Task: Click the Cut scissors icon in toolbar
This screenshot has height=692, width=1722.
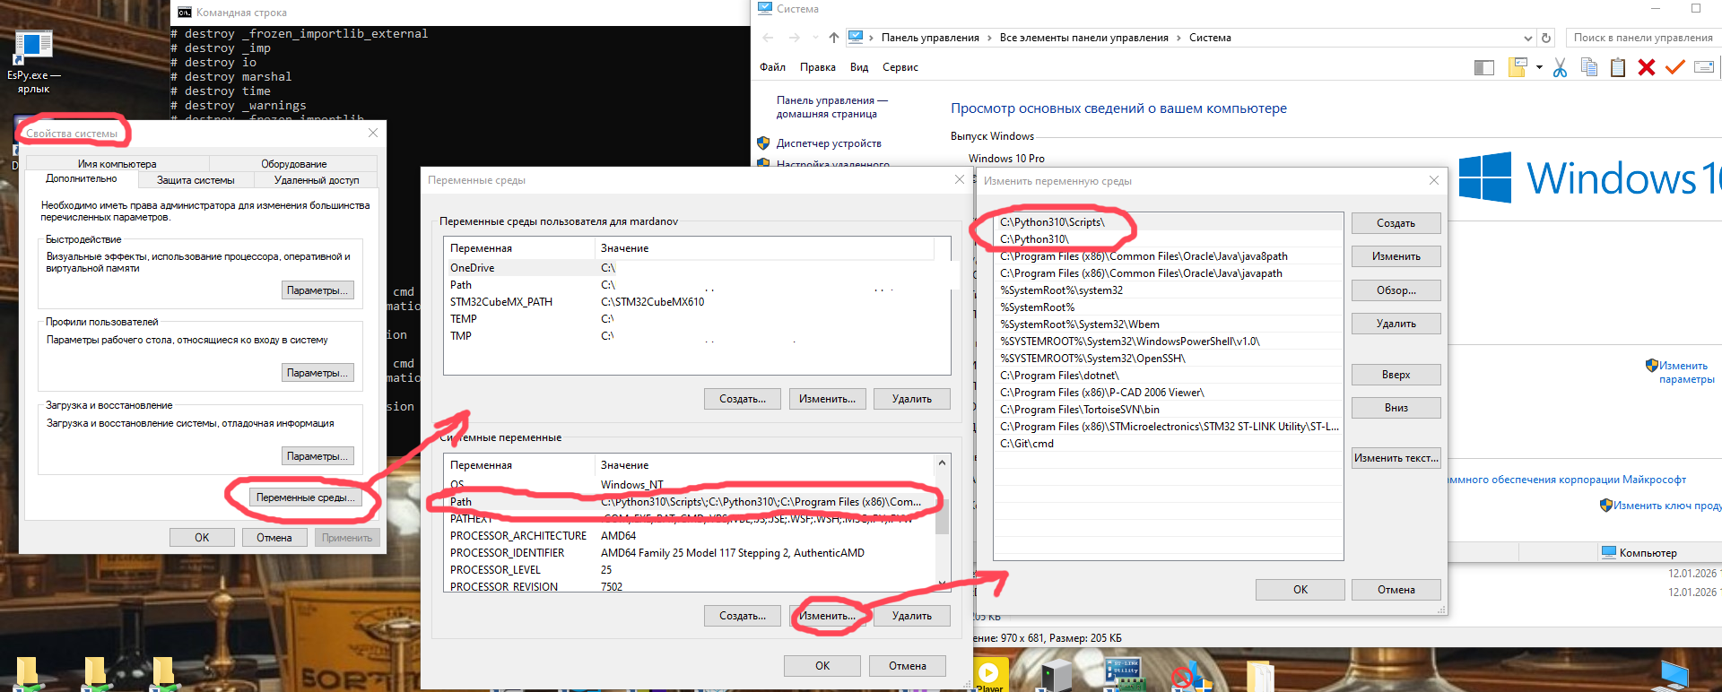Action: [x=1560, y=68]
